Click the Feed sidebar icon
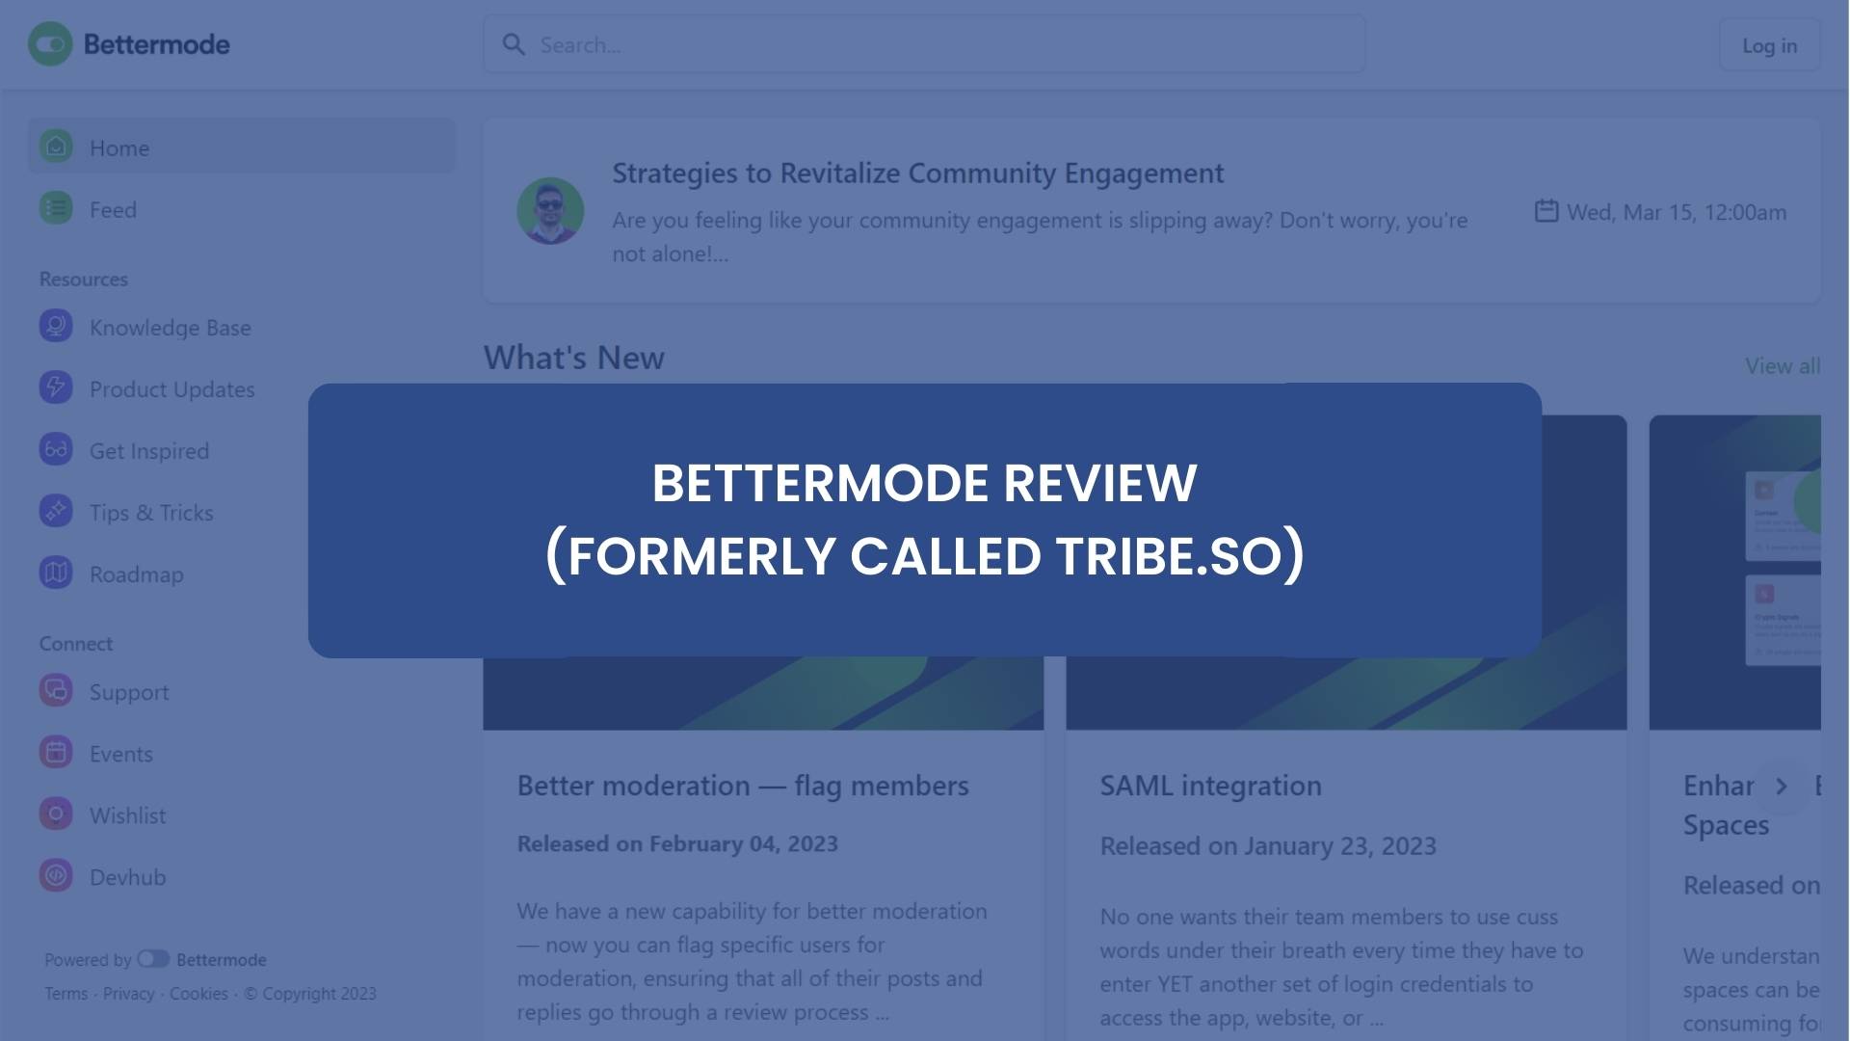The height and width of the screenshot is (1041, 1850). [55, 206]
